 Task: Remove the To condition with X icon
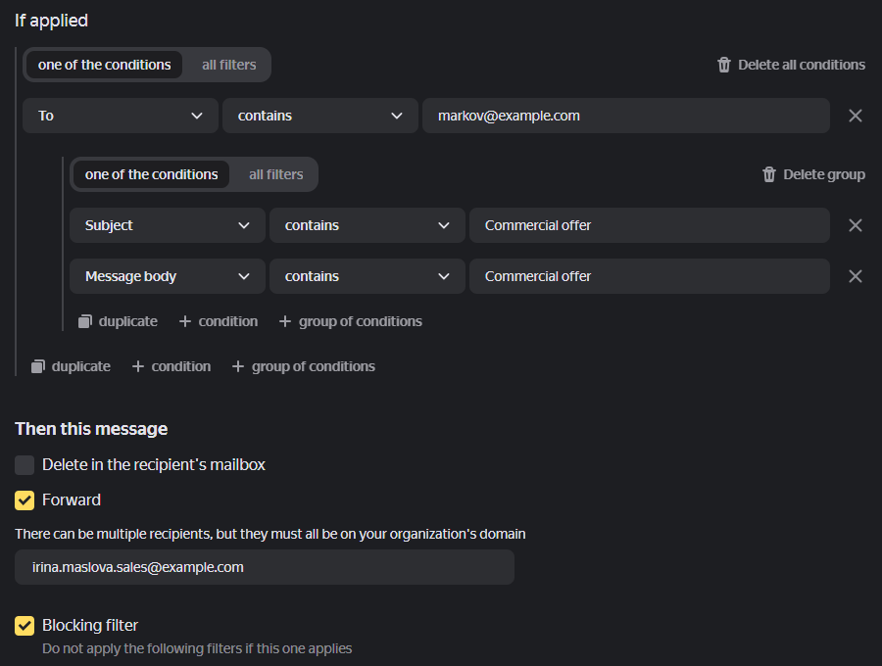(855, 116)
